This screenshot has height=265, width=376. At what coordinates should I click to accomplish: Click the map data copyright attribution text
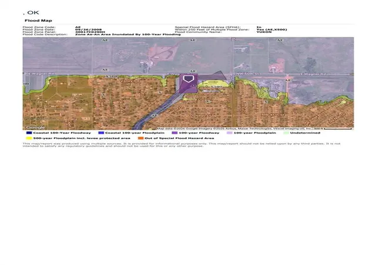pyautogui.click(x=236, y=128)
